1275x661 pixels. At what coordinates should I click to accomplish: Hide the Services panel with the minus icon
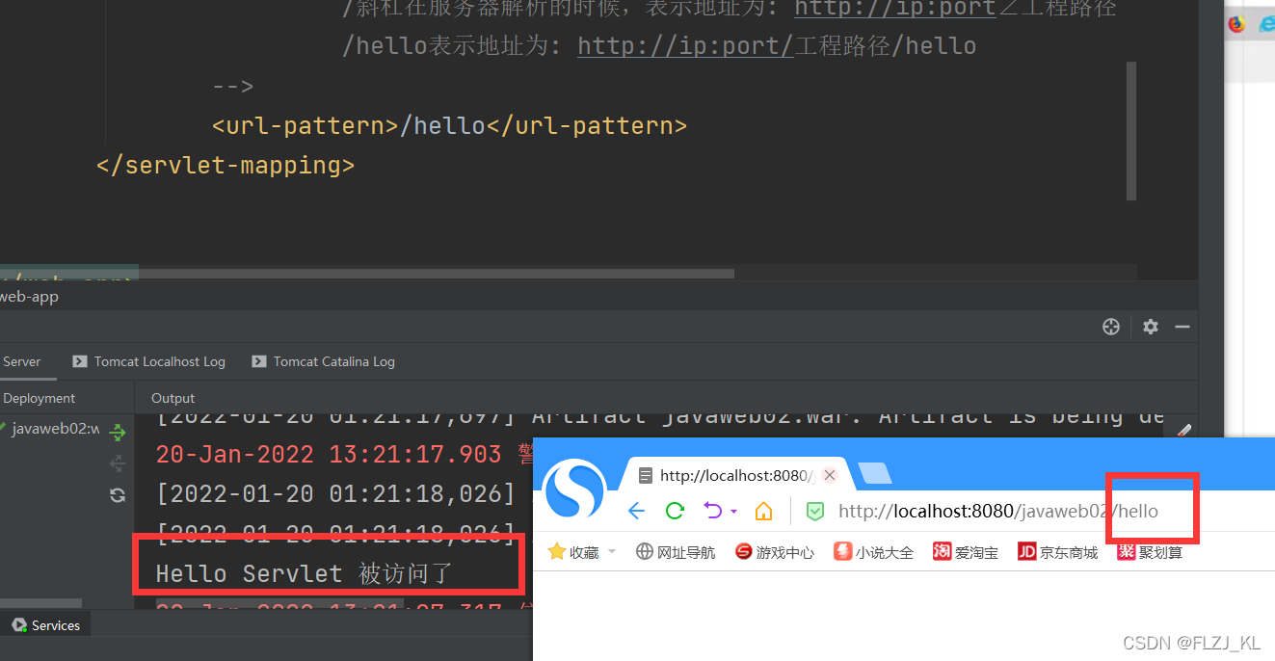pos(1182,327)
